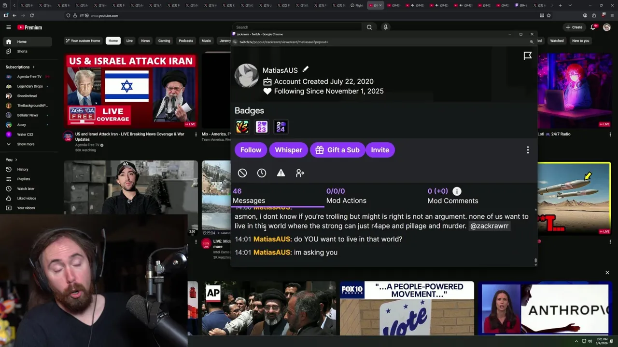This screenshot has height=347, width=618.
Task: Click the voice search microphone icon
Action: [x=386, y=27]
